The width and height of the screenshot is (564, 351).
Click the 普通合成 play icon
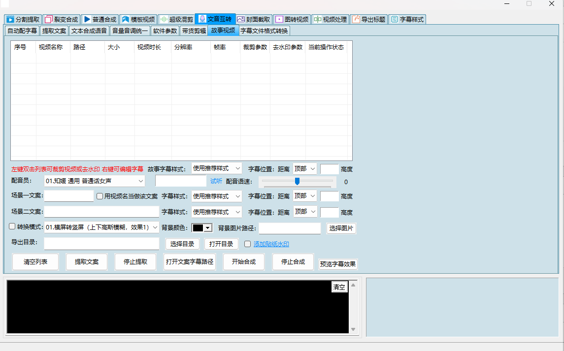(87, 20)
